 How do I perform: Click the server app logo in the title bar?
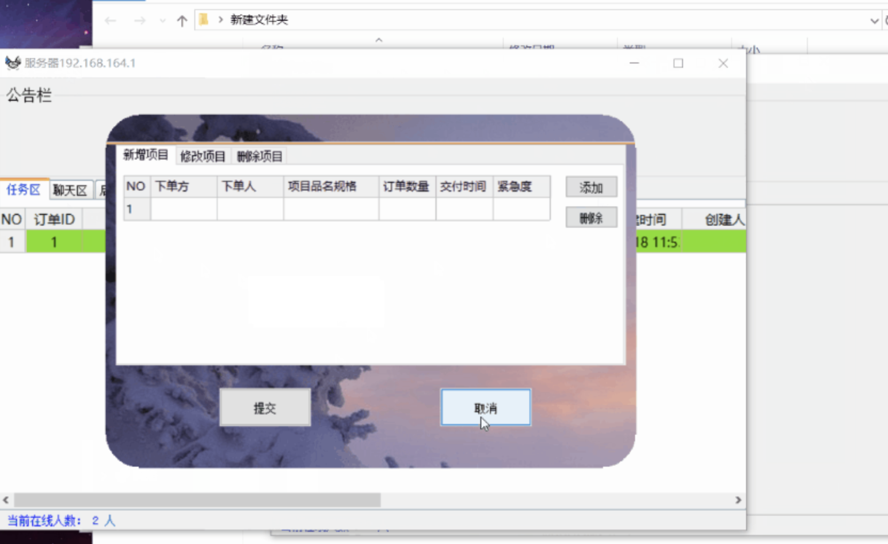(x=13, y=62)
